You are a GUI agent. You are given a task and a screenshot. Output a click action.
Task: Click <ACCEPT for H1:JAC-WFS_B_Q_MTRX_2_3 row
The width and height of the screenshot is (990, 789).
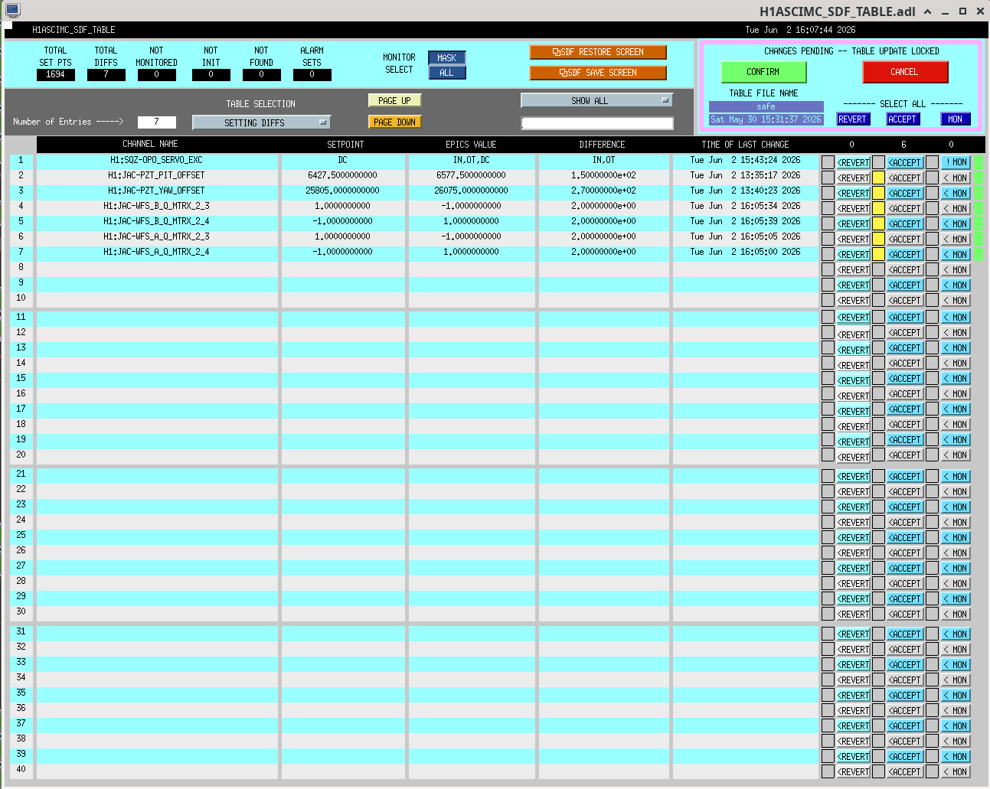(x=904, y=208)
